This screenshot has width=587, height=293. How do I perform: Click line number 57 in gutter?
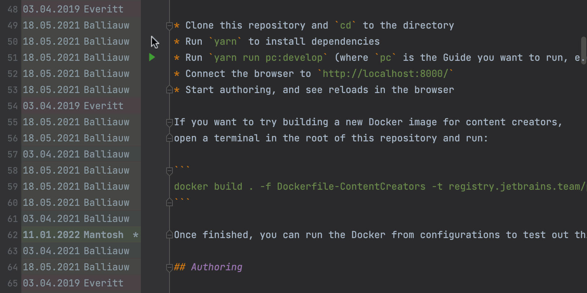click(12, 154)
